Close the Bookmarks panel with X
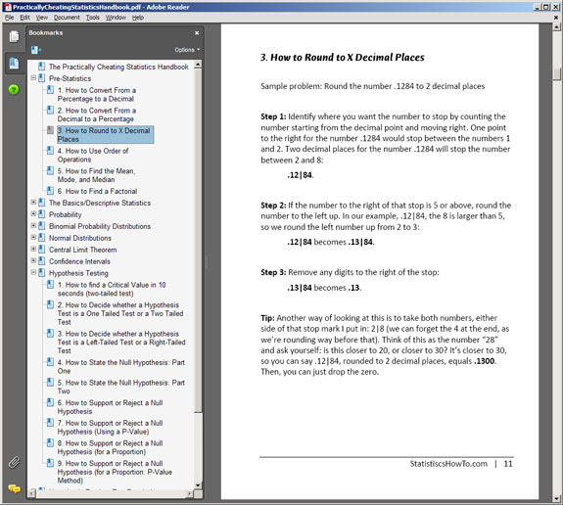 coord(197,32)
